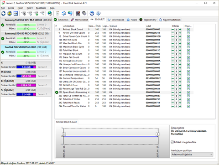Click the report document toolbar icon
The height and width of the screenshot is (165, 219).
(57, 13)
